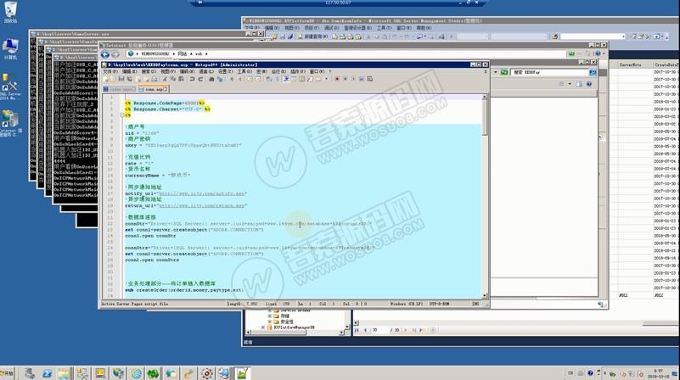Screen dimensions: 680x380
Task: Expand the XYPlatformManagerDB tree node
Action: [263, 327]
